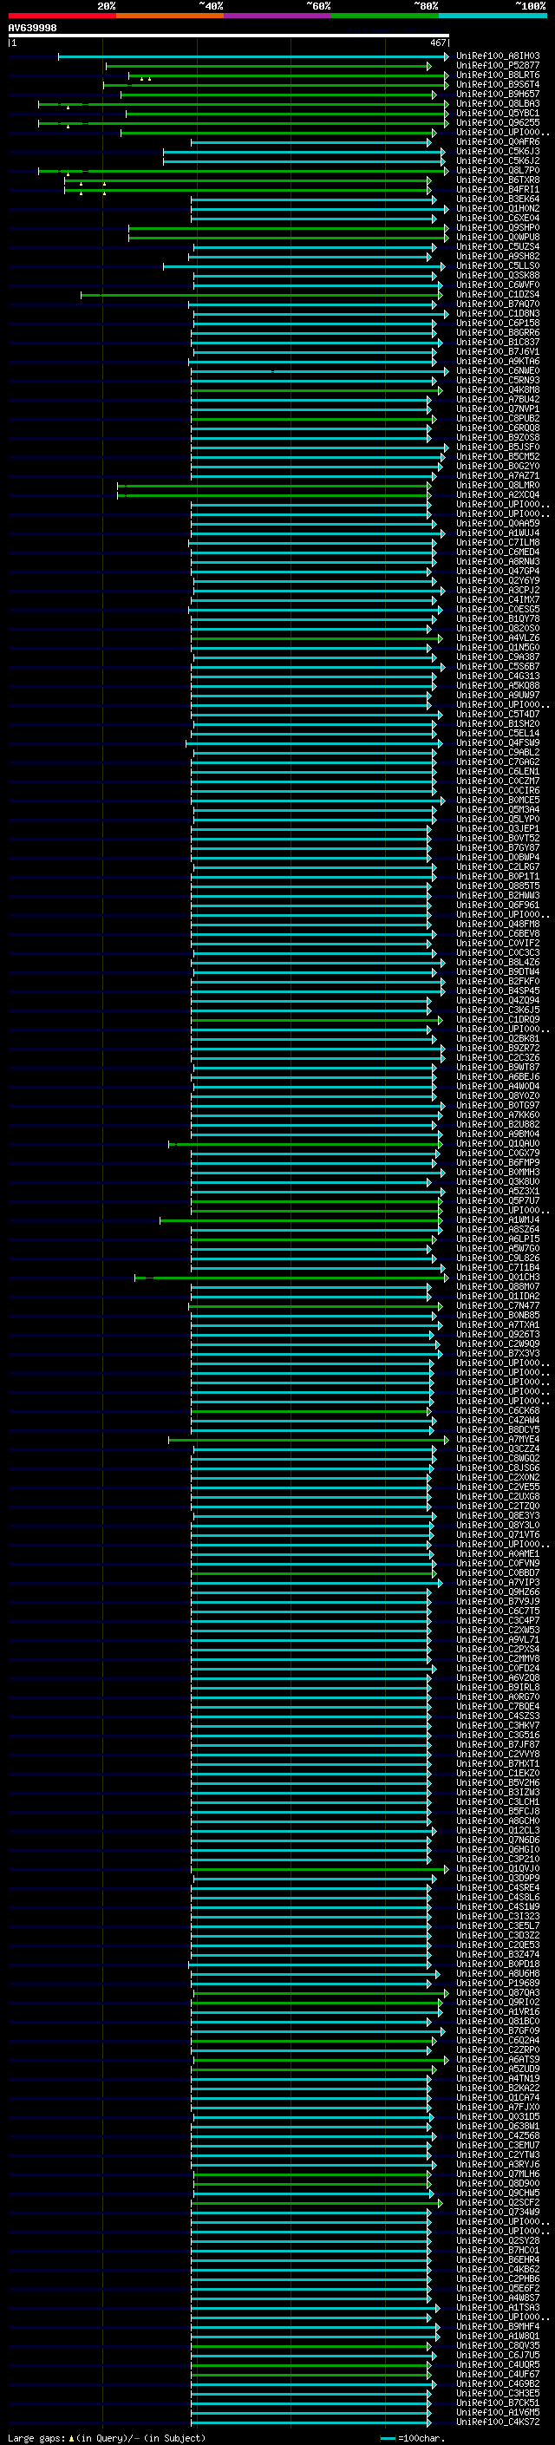Click the purple ~60% identity legend segment
Viewport: 555px width, 2445px height.
[x=277, y=16]
